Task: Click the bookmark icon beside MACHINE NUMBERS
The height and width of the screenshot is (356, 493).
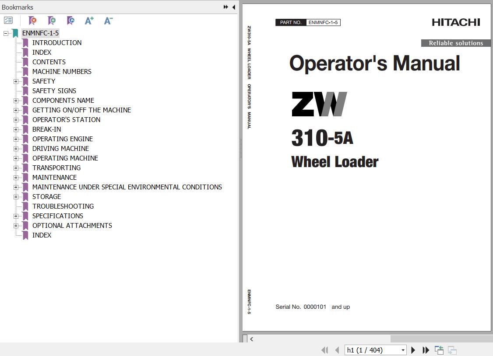Action: coord(25,72)
